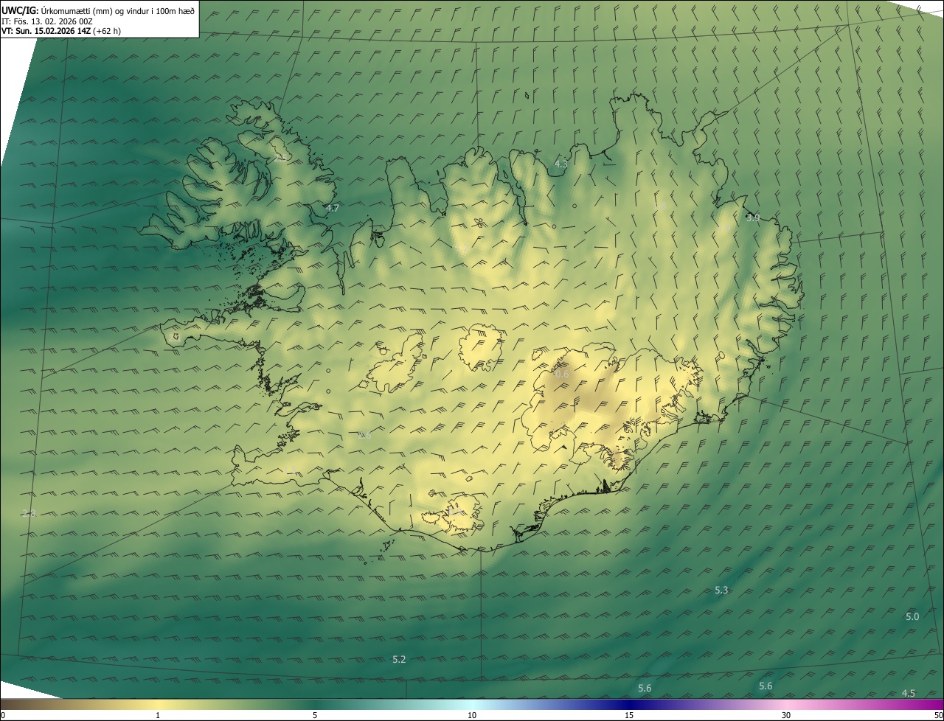The height and width of the screenshot is (721, 944).
Task: Click the '(+62 h)' forecast offset label
Action: (x=108, y=31)
